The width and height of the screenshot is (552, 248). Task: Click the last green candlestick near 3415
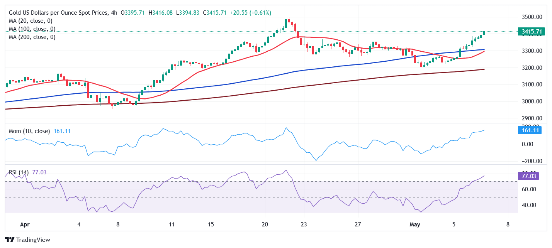point(484,33)
